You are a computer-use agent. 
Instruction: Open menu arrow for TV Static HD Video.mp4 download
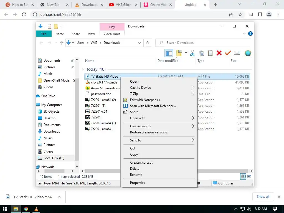[59, 197]
